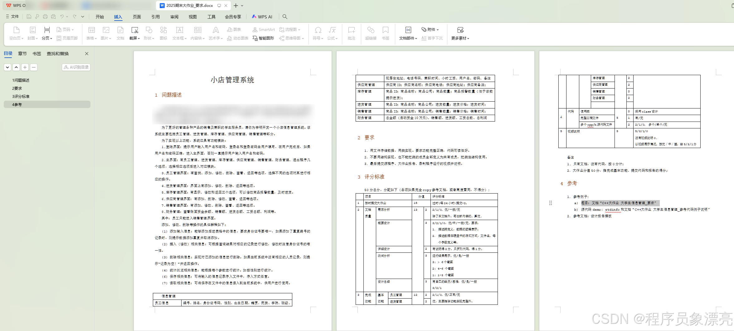The height and width of the screenshot is (331, 734).
Task: Switch navigation pane to 章节 tab
Action: [x=22, y=54]
